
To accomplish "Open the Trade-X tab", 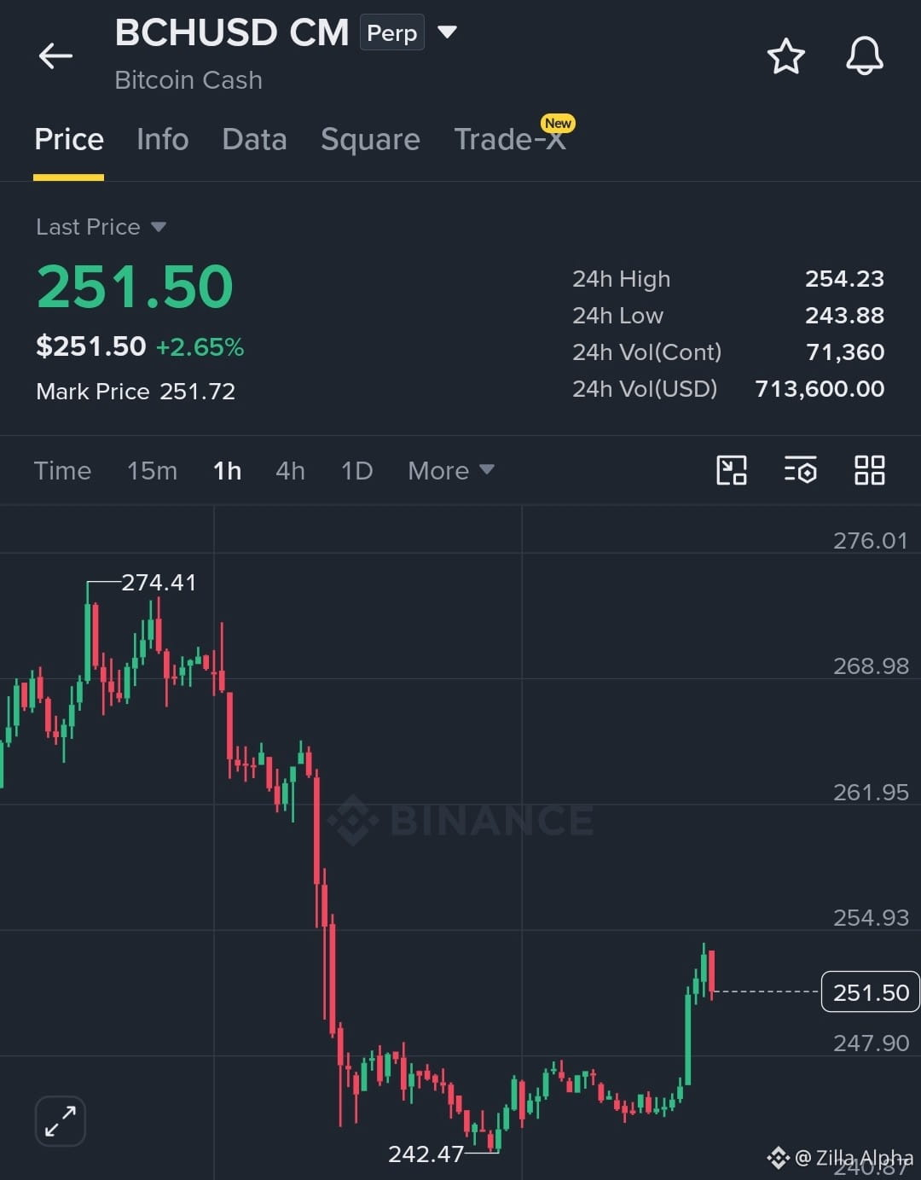I will (x=510, y=139).
